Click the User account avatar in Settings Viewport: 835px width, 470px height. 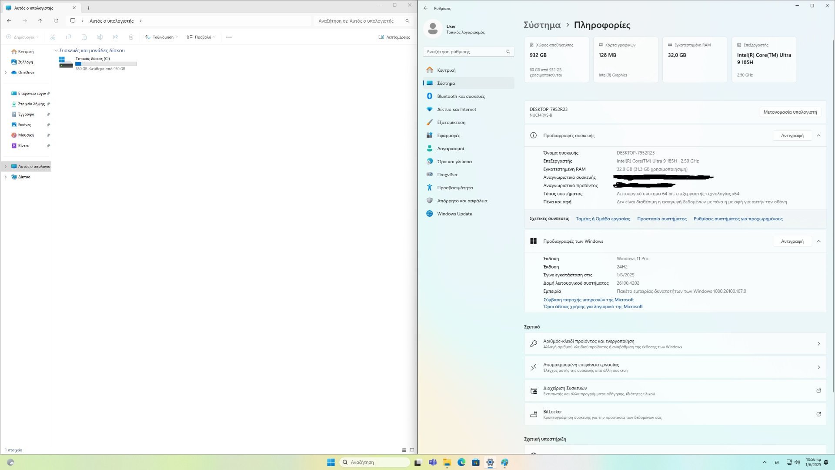433,29
